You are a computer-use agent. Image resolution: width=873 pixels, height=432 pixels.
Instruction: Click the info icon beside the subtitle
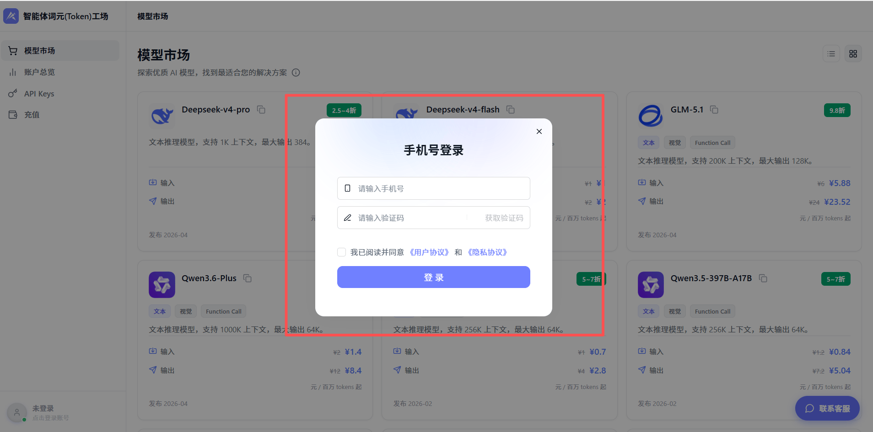pos(296,73)
